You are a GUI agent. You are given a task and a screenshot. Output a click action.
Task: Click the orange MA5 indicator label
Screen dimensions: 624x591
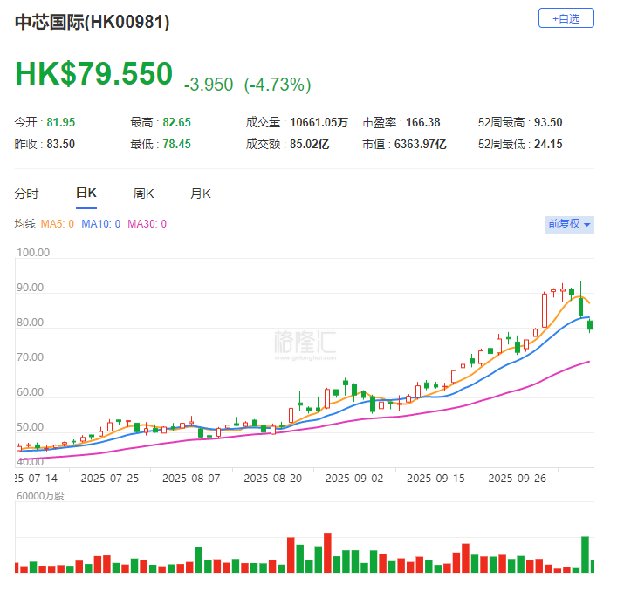point(58,224)
